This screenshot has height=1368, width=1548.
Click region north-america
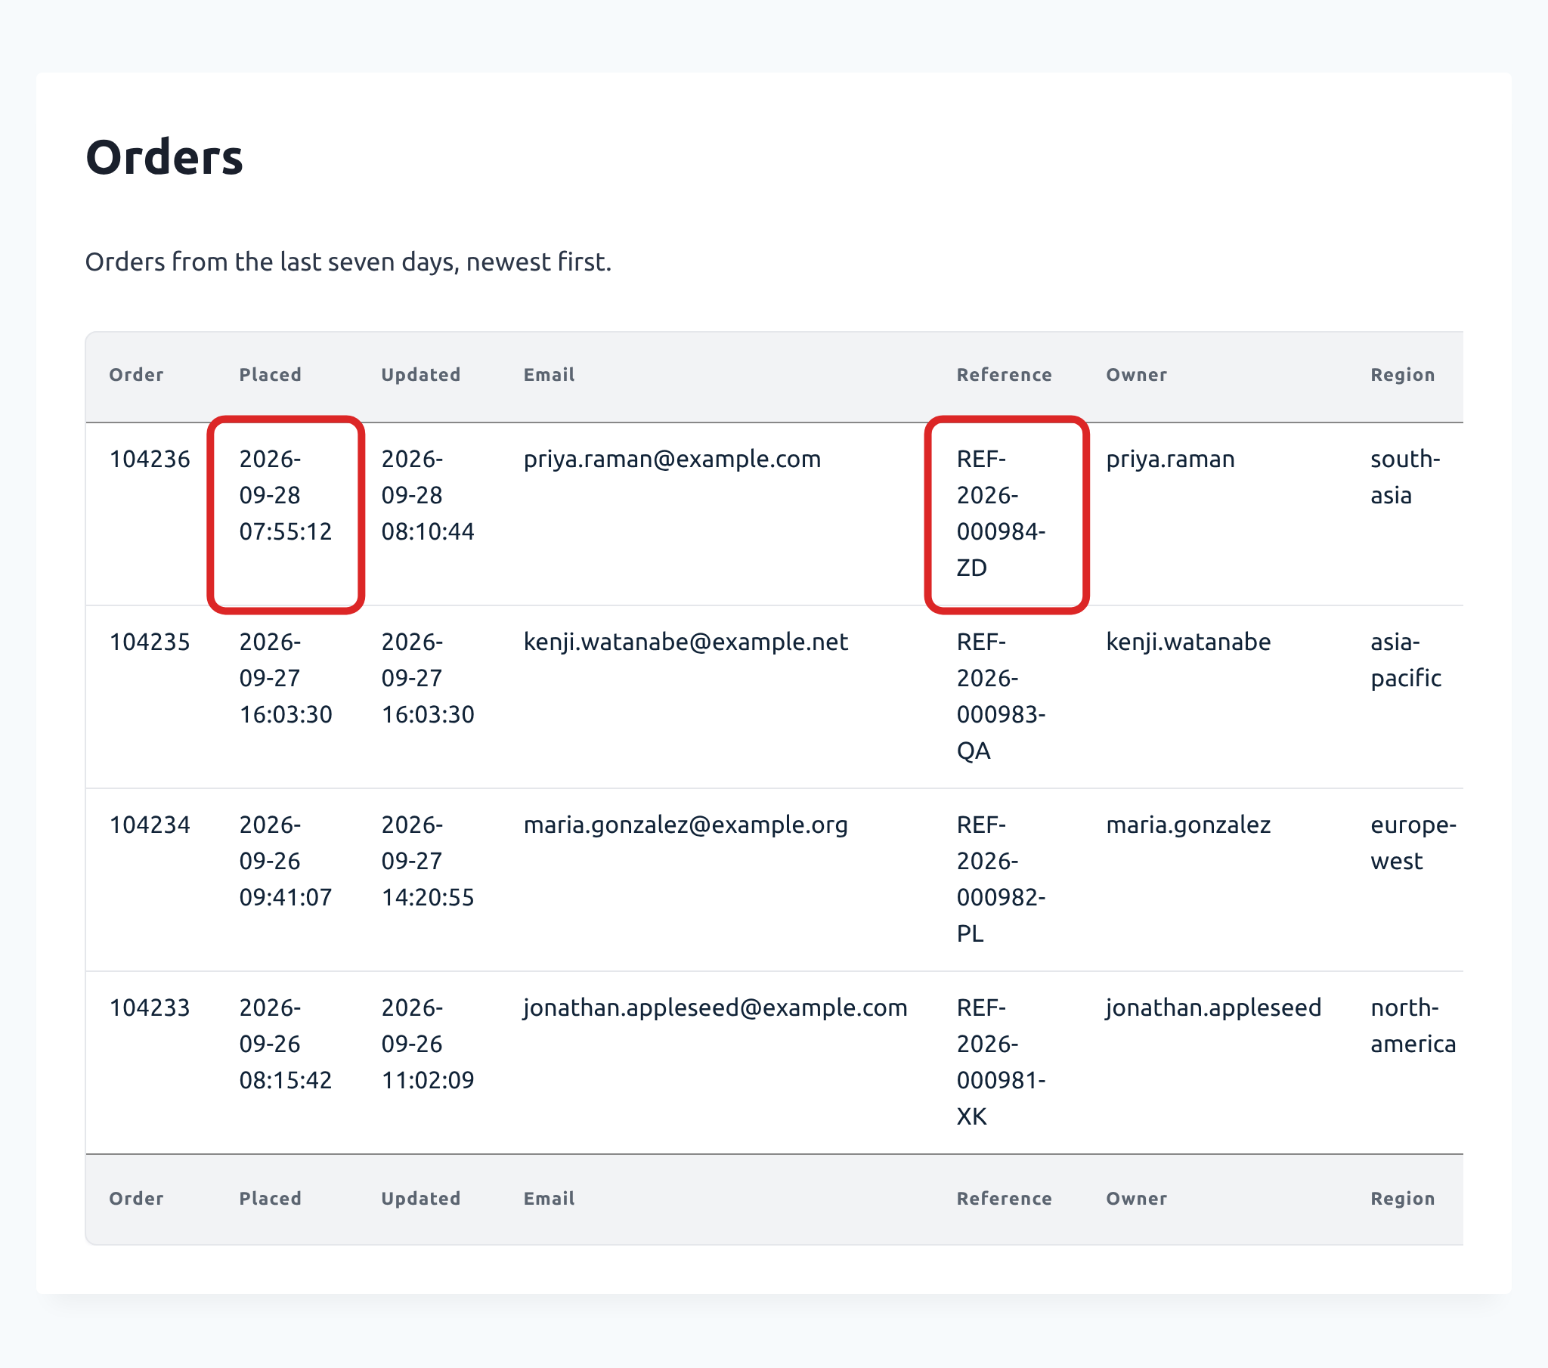click(1414, 1026)
